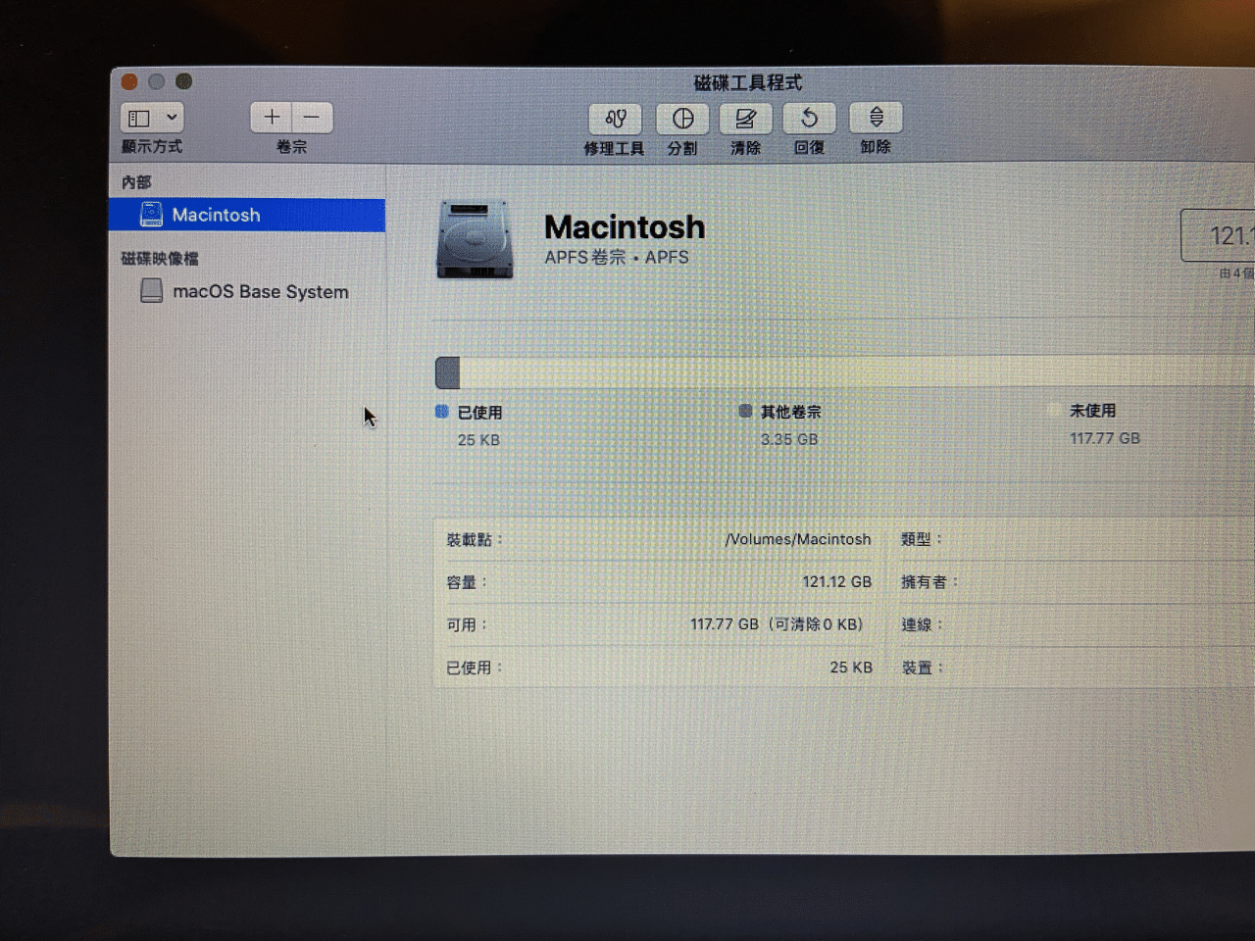Run First Aid (修理工具) icon
The height and width of the screenshot is (941, 1255).
[615, 119]
